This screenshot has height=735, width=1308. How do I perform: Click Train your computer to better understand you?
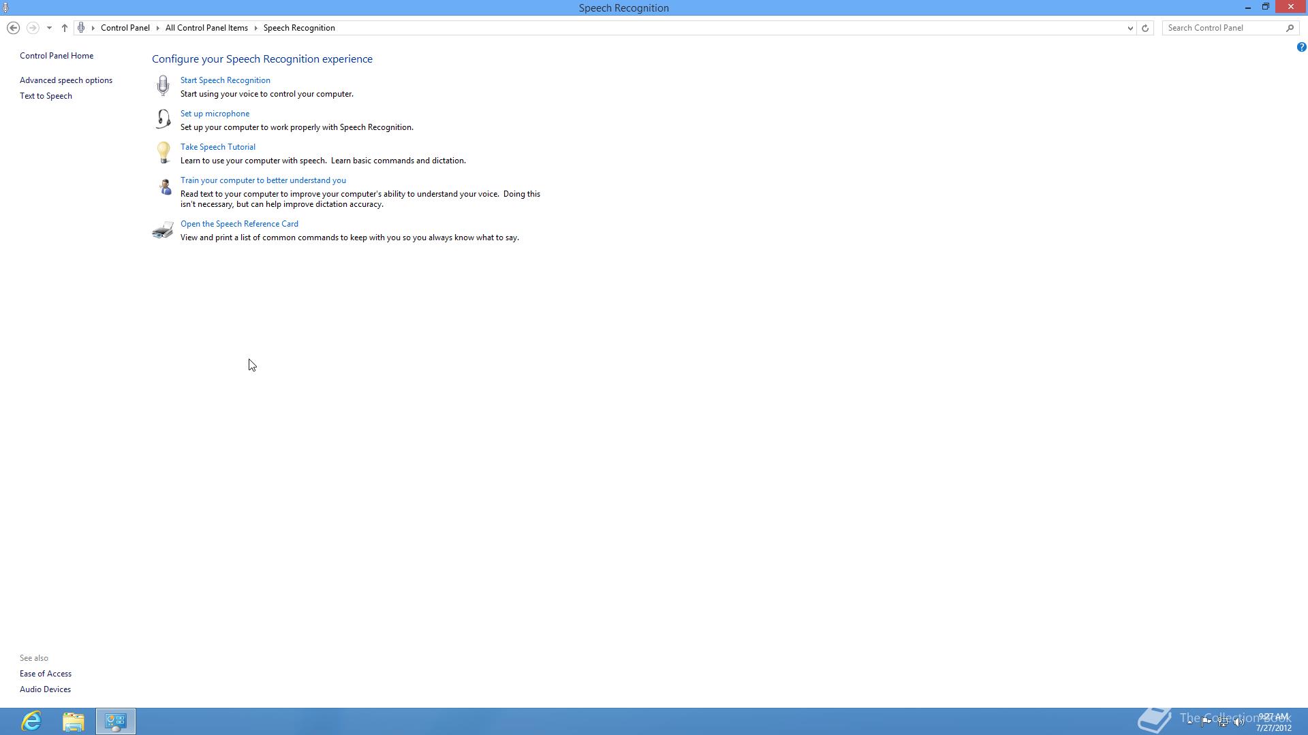pyautogui.click(x=263, y=180)
